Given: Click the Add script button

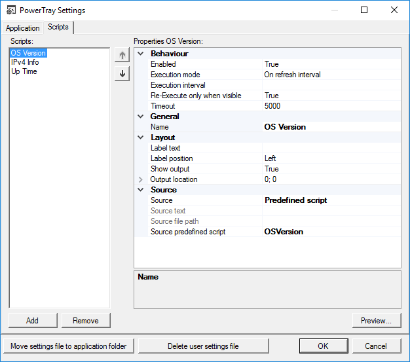Looking at the screenshot, I should click(33, 321).
